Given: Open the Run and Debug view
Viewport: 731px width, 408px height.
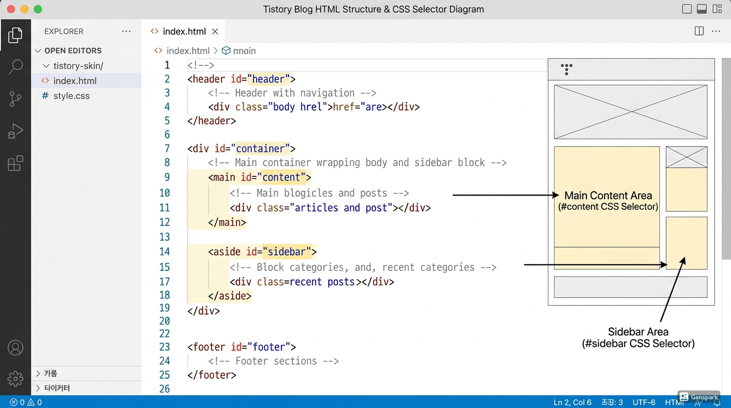Looking at the screenshot, I should coord(15,131).
